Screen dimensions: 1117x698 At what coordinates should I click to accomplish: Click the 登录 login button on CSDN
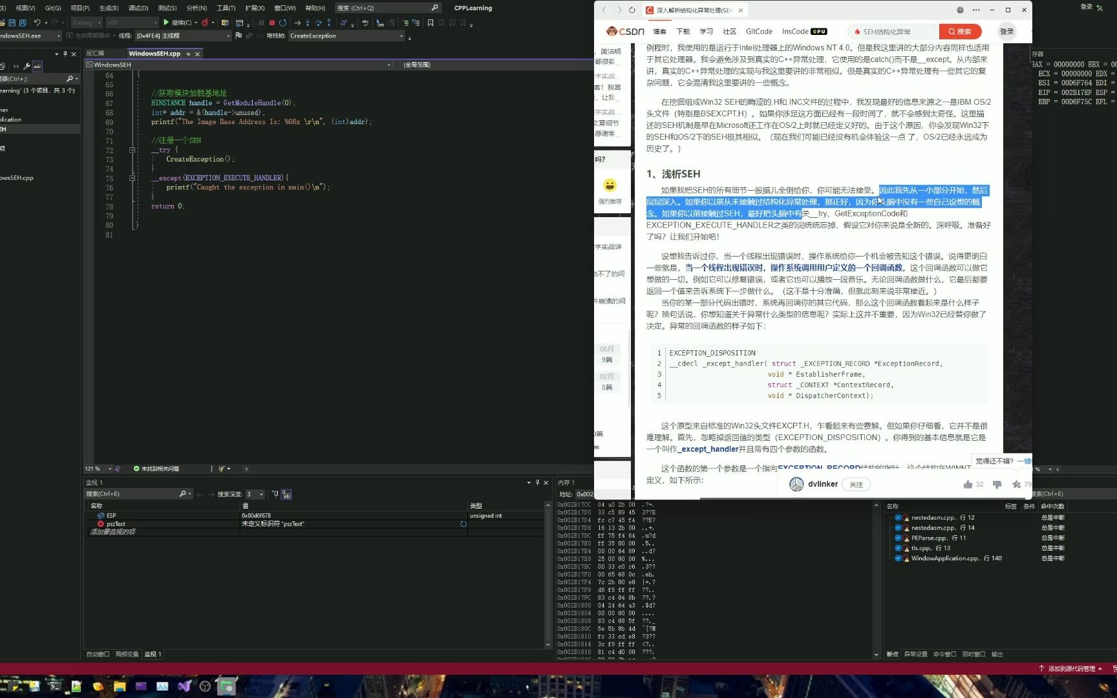1006,31
